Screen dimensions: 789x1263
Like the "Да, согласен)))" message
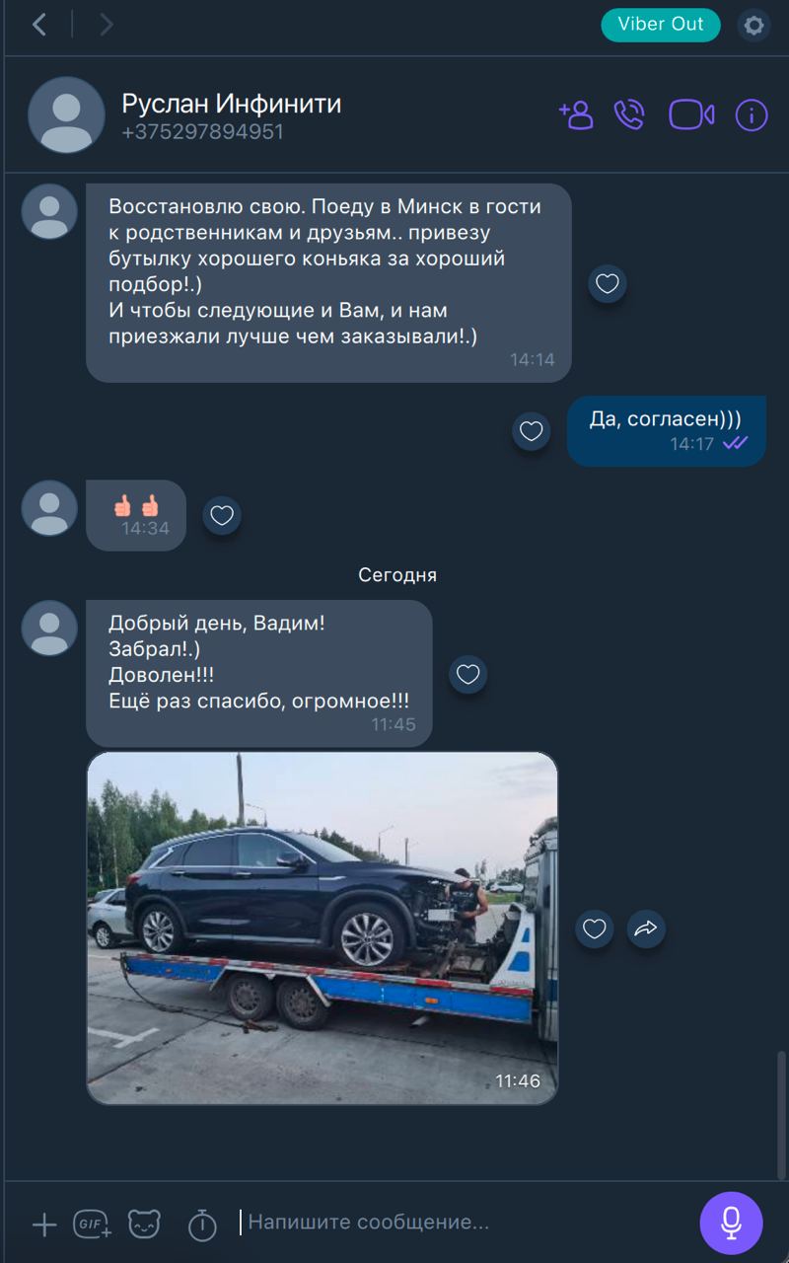[532, 431]
